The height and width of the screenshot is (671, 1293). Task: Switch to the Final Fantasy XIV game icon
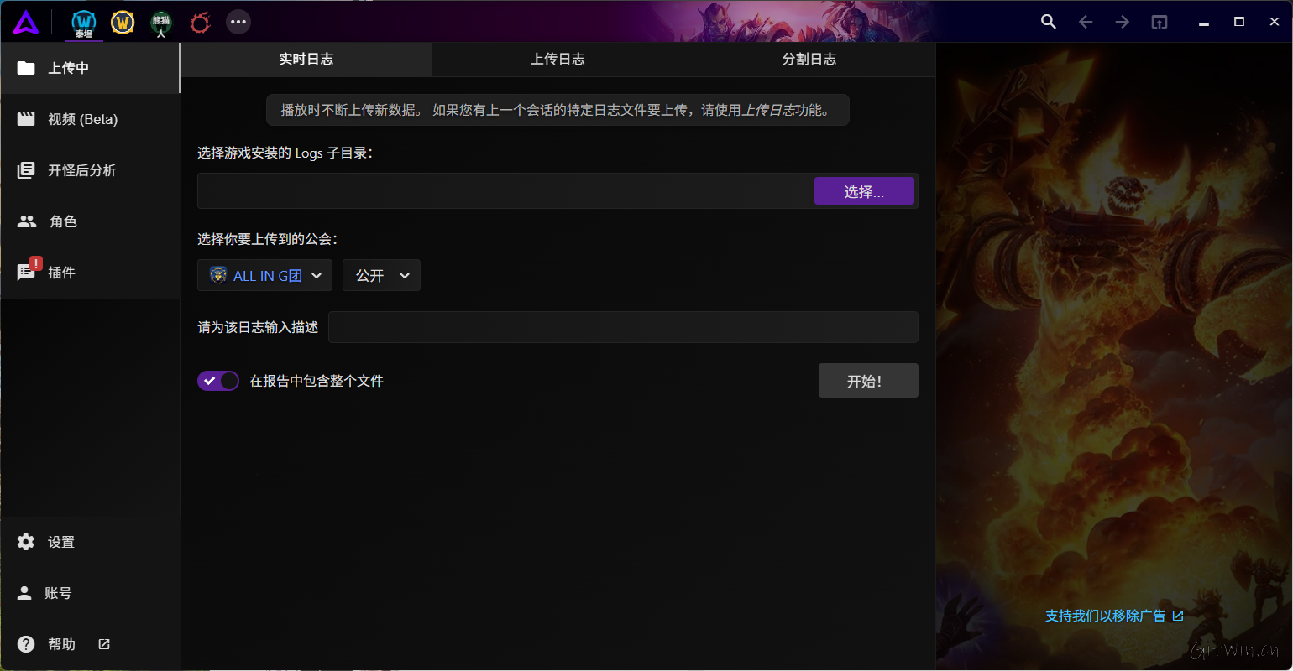point(200,23)
